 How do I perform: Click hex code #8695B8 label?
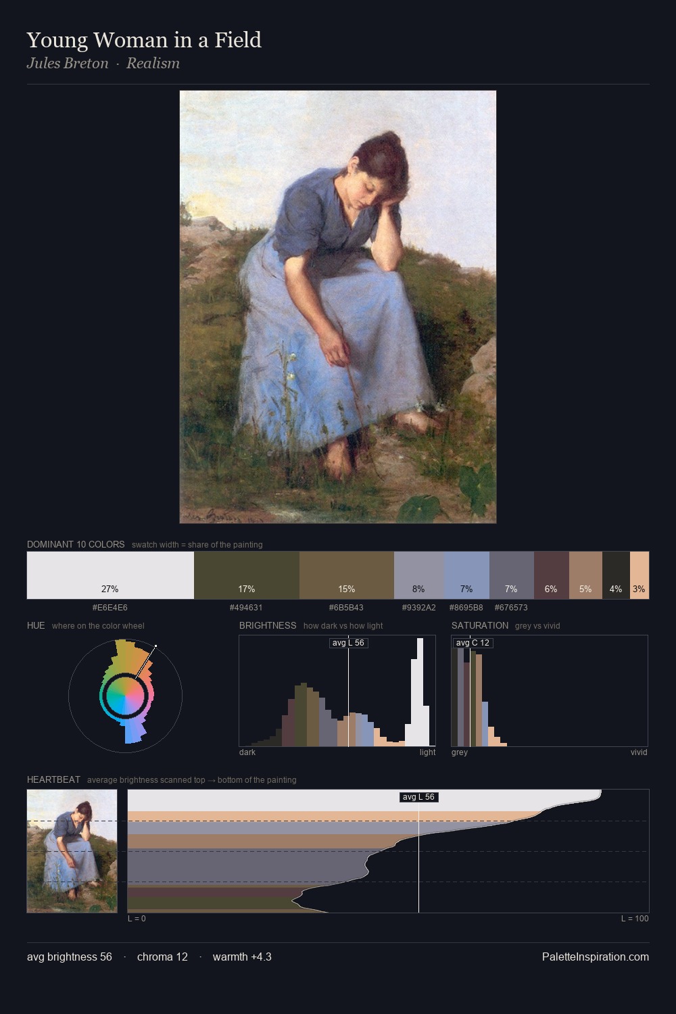click(466, 608)
